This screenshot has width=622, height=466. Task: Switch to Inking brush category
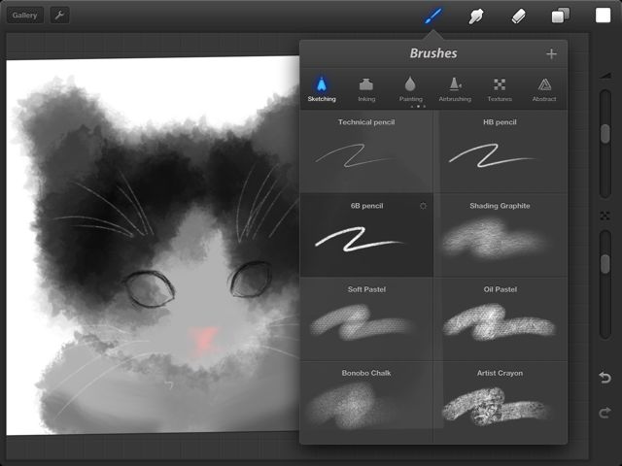[366, 89]
